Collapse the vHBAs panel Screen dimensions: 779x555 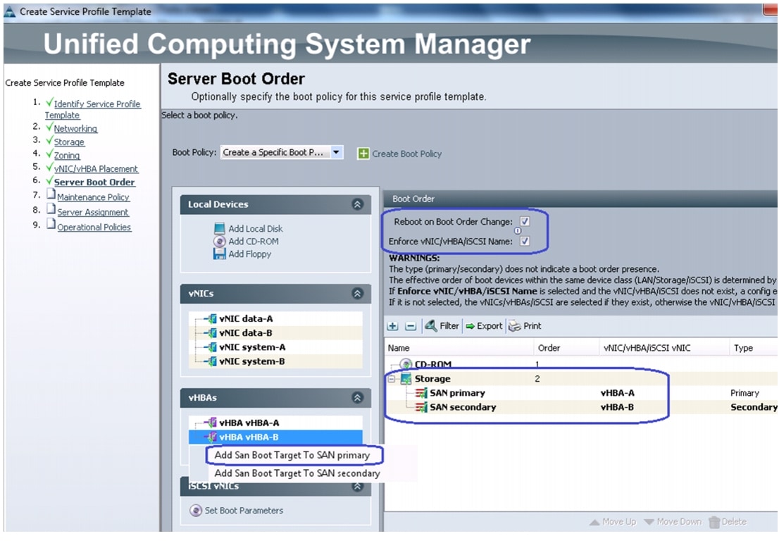(x=357, y=397)
